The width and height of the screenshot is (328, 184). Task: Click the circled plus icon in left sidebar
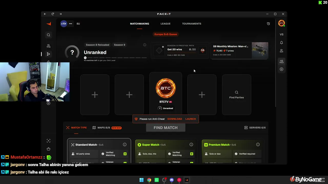pyautogui.click(x=48, y=103)
